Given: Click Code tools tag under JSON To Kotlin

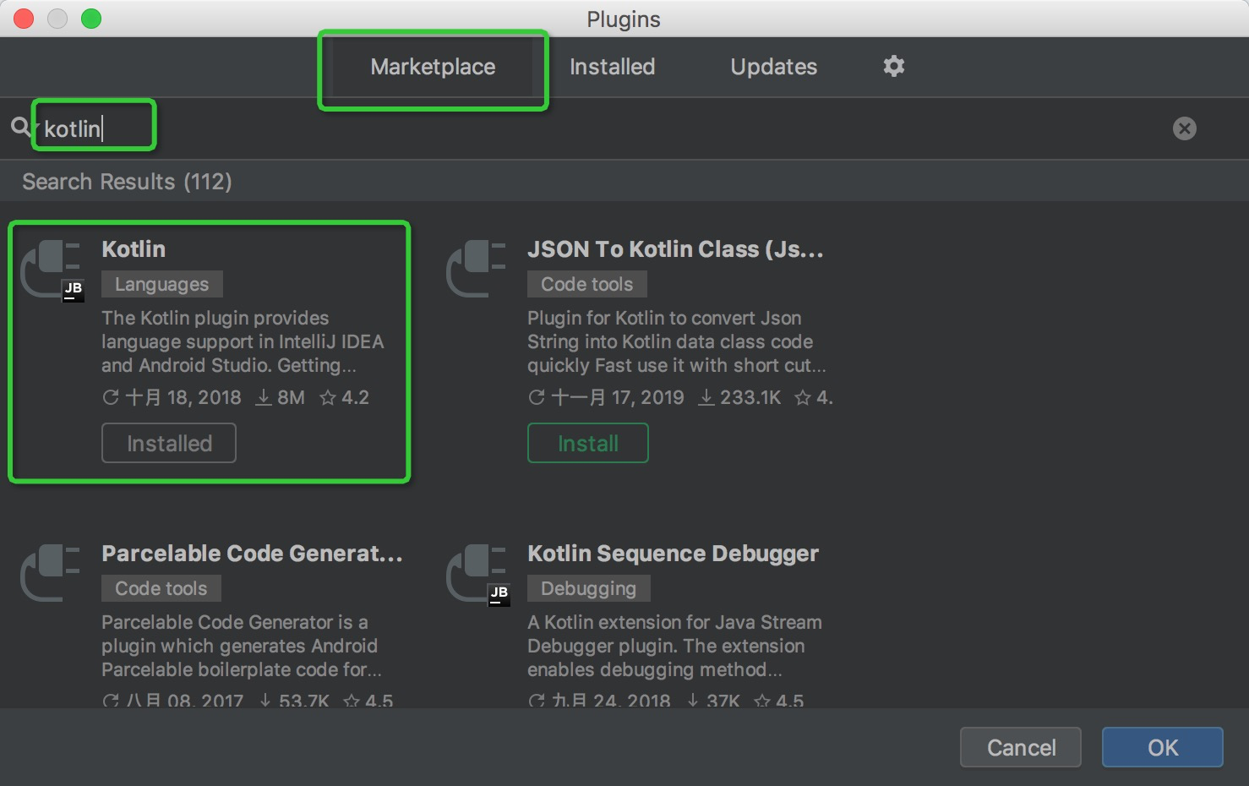Looking at the screenshot, I should [587, 284].
